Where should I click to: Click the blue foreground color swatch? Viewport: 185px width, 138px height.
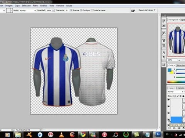click(x=170, y=70)
